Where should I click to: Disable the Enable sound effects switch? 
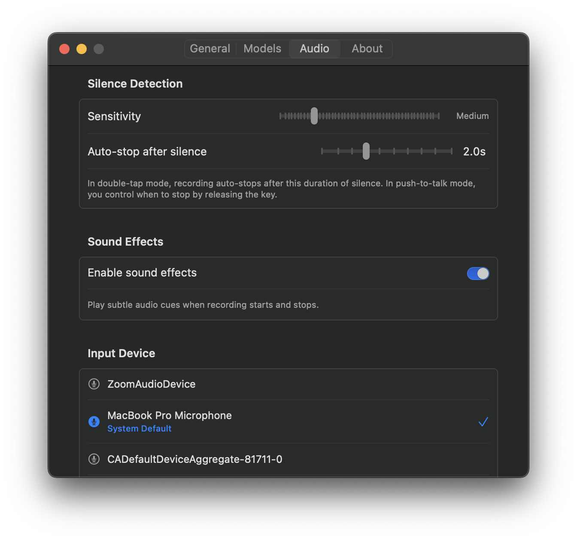(x=478, y=274)
